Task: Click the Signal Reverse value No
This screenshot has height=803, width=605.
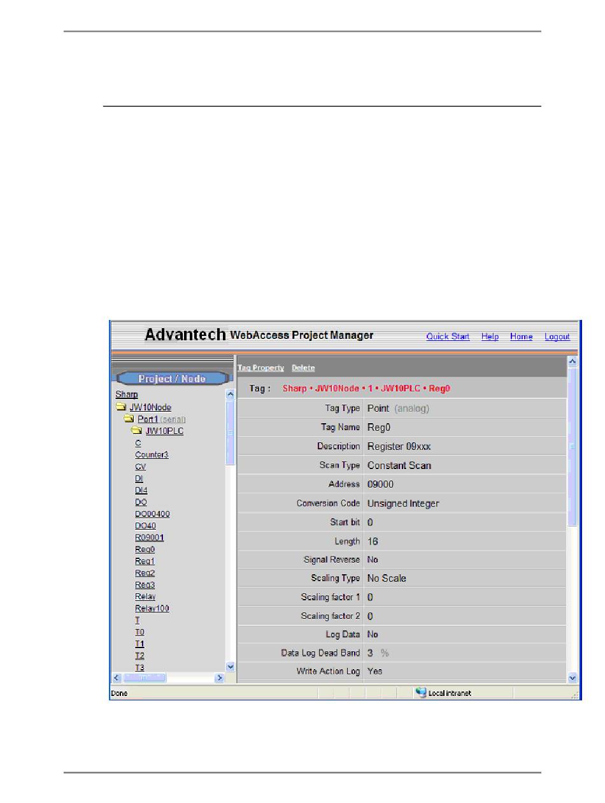Action: click(372, 560)
